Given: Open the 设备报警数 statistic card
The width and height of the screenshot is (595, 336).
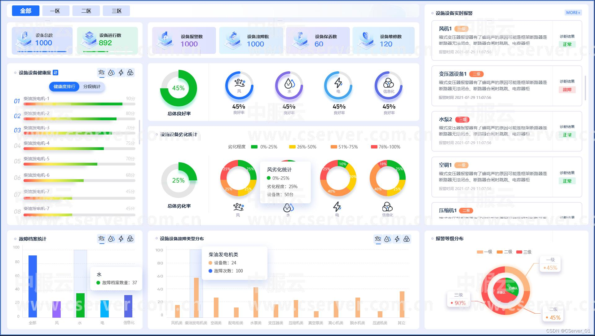Looking at the screenshot, I should [184, 41].
